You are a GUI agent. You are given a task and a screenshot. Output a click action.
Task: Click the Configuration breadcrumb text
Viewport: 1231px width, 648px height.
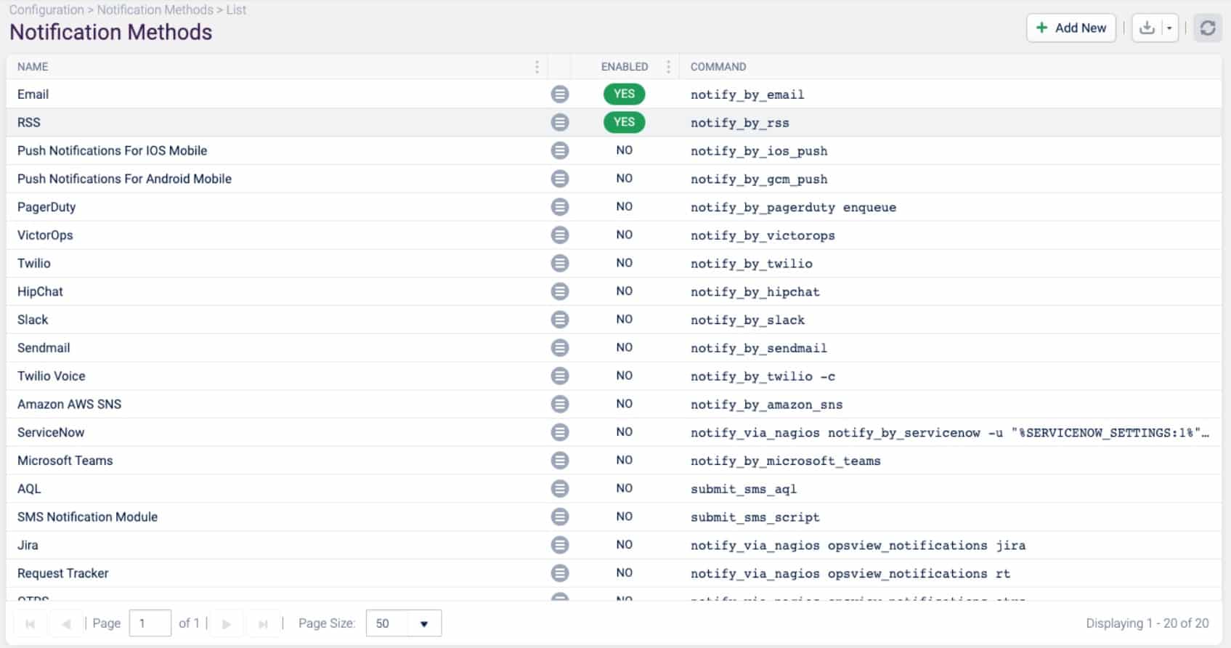pos(46,10)
